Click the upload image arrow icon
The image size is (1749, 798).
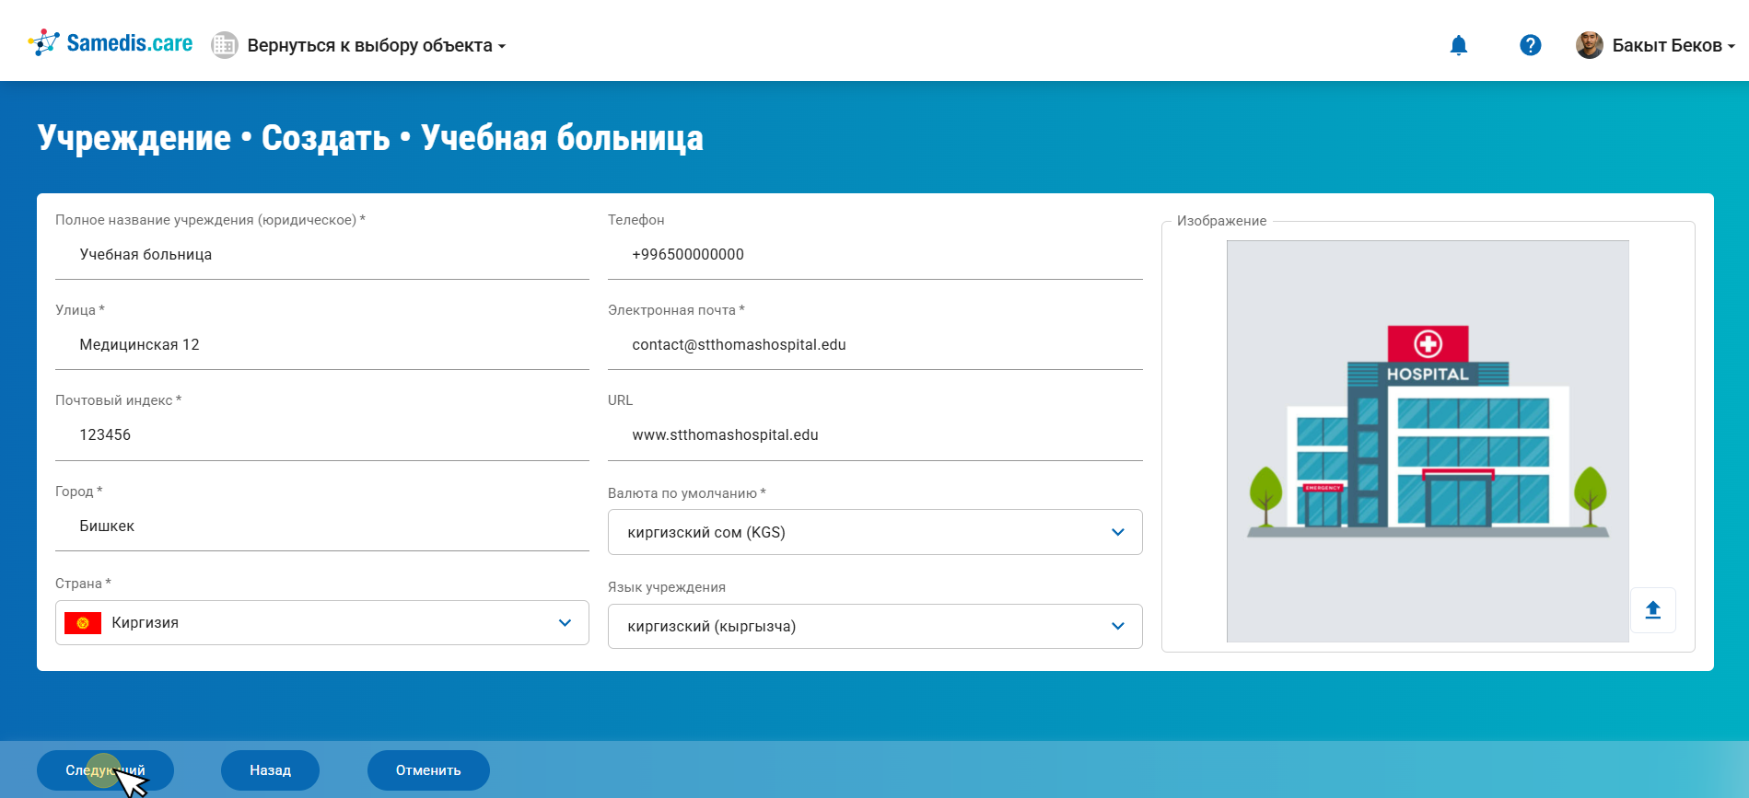coord(1652,610)
